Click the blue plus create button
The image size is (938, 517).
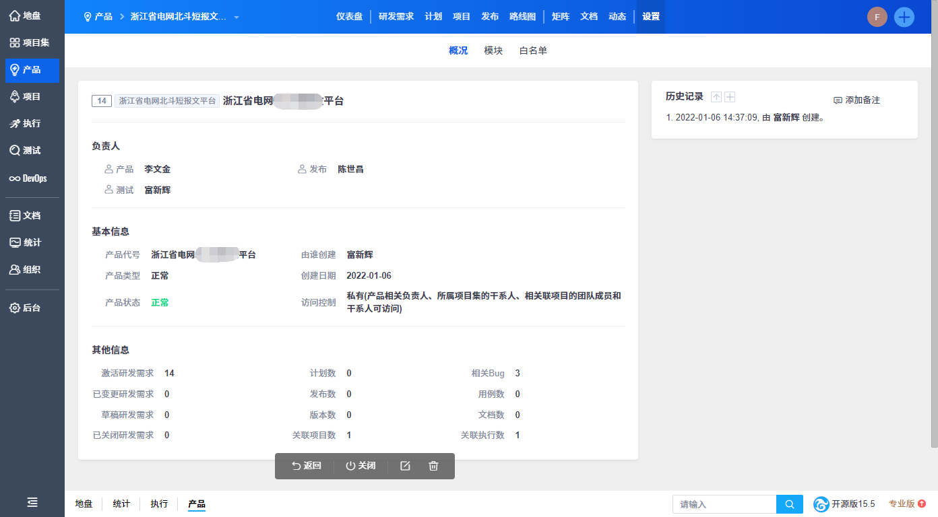[904, 17]
